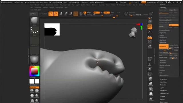183x103 pixels.
Task: Toggle the Zadd button
Action: (106, 13)
